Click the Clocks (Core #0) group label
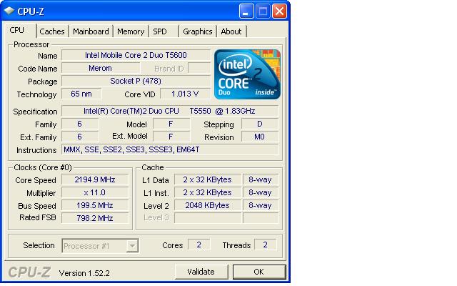This screenshot has height=286, width=457. [x=43, y=167]
